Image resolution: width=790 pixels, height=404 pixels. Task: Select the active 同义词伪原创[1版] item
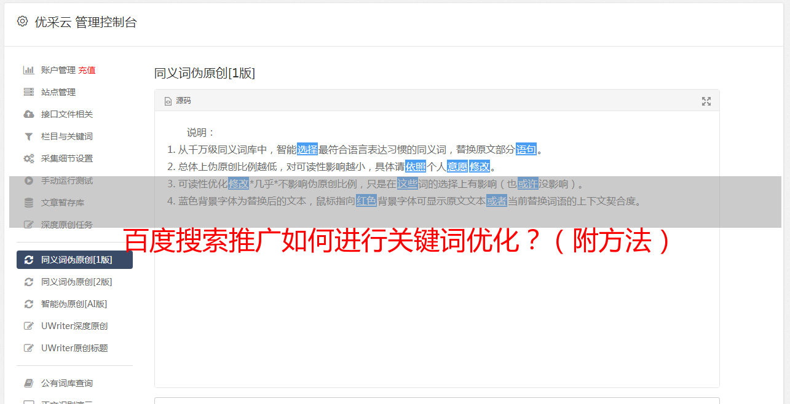74,260
